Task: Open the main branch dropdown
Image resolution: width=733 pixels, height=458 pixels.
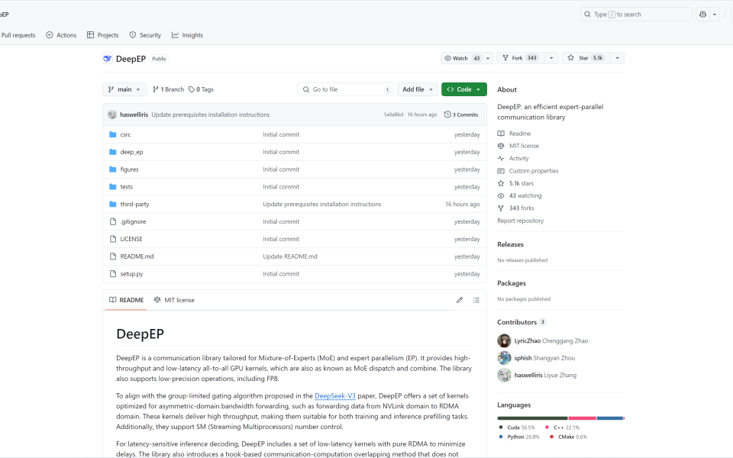Action: [124, 89]
